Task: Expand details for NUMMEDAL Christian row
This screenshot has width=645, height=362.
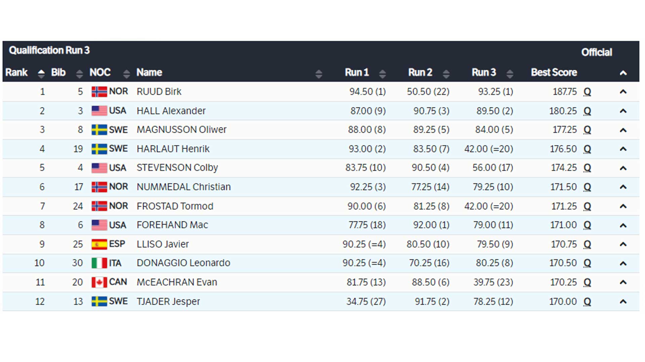Action: (623, 187)
